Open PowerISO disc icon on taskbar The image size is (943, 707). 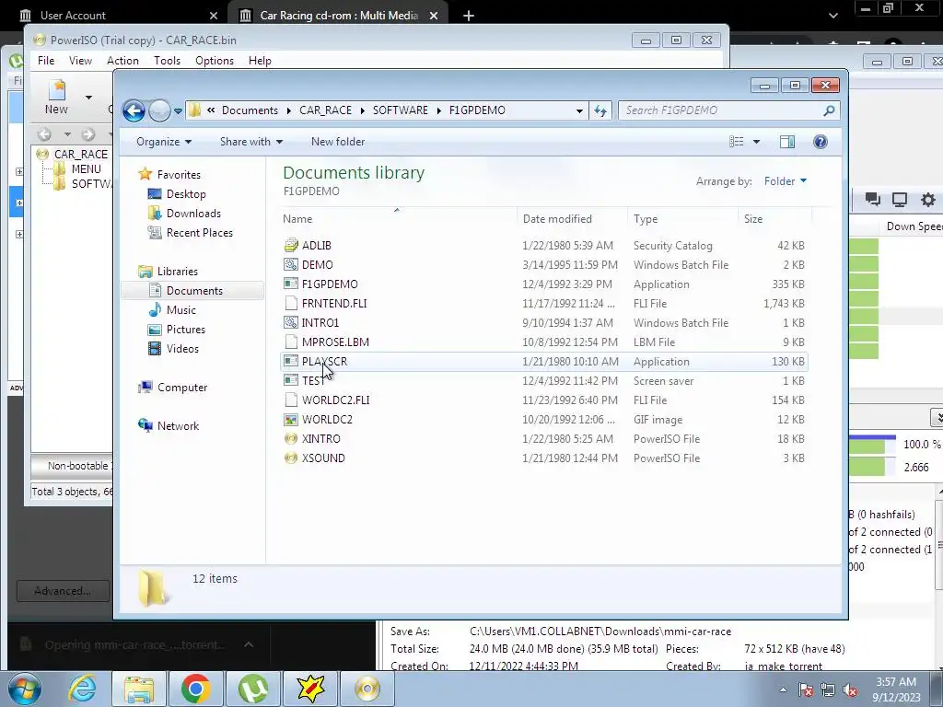(x=368, y=689)
